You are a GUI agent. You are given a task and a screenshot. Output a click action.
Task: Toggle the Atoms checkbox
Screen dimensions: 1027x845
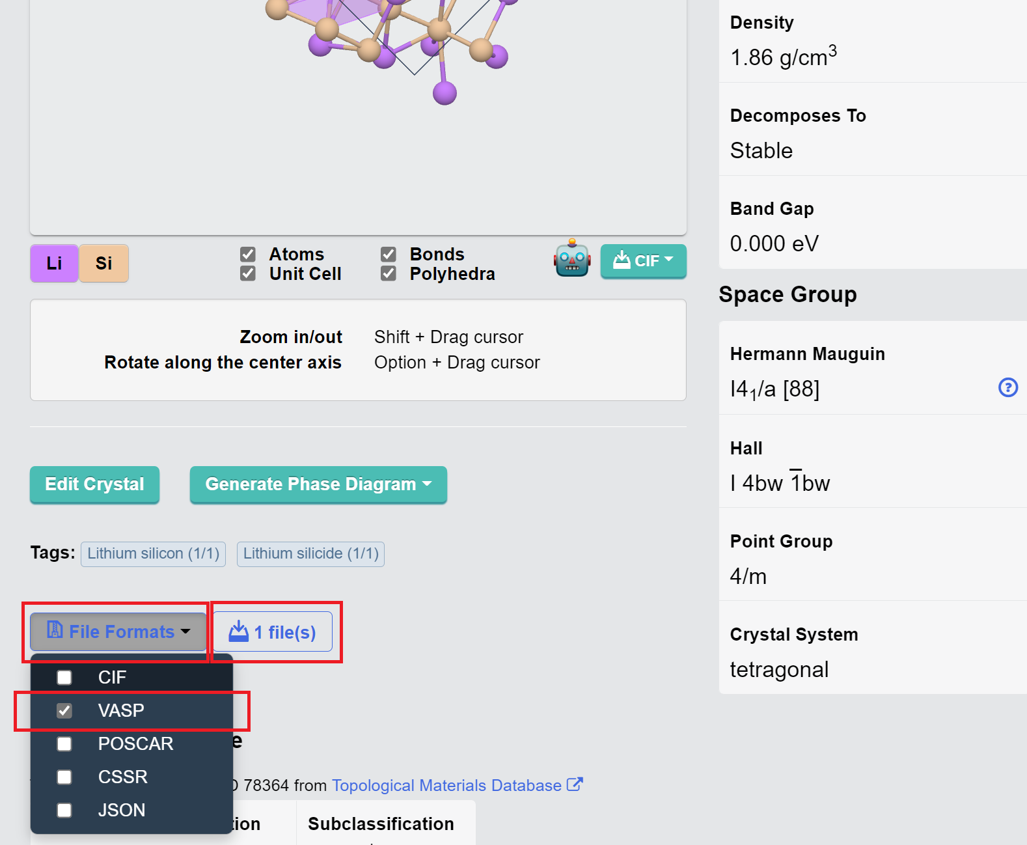[x=248, y=254]
